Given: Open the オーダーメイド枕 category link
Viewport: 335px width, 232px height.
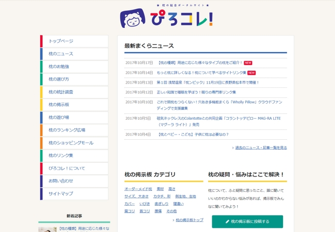Looking at the screenshot, I should pos(138,189).
